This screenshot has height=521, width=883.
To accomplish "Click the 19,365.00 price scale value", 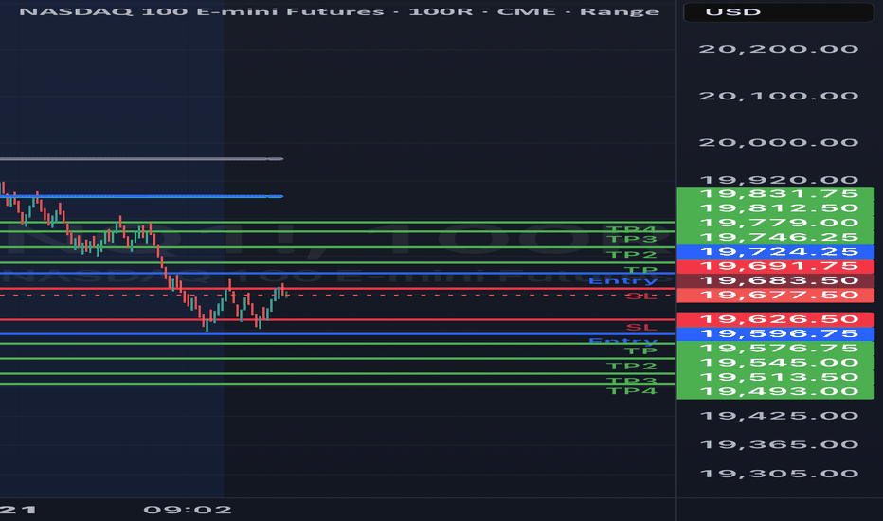I will click(x=779, y=444).
